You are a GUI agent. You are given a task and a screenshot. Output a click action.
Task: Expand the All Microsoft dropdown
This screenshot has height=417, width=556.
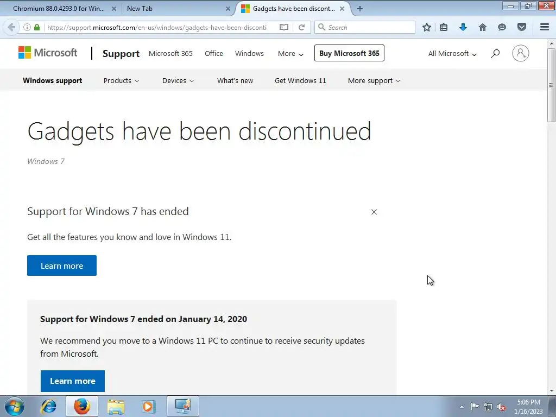tap(452, 54)
